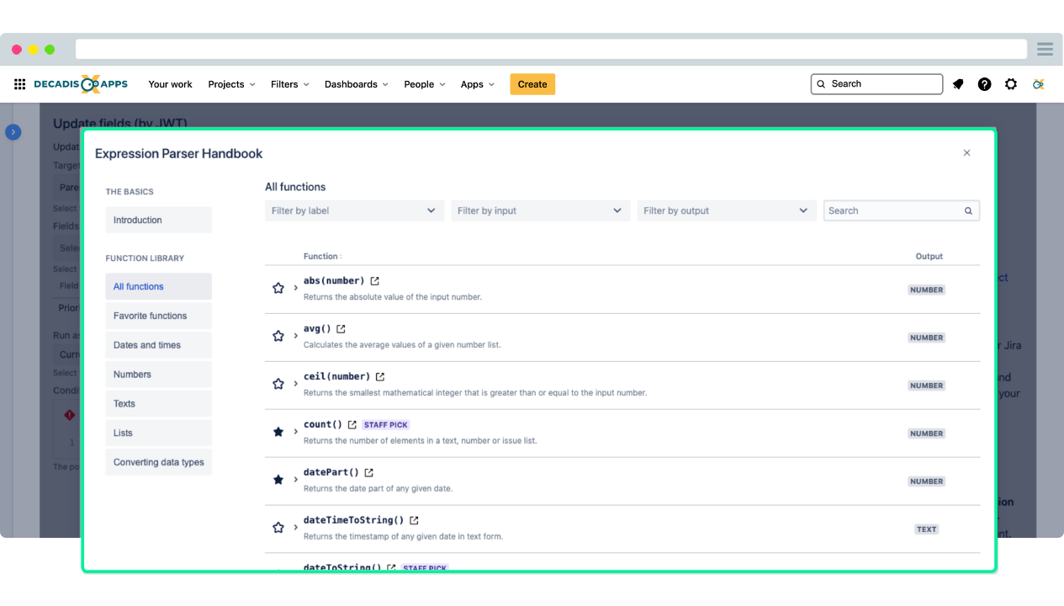Click the search magnifier in handbook search

968,211
